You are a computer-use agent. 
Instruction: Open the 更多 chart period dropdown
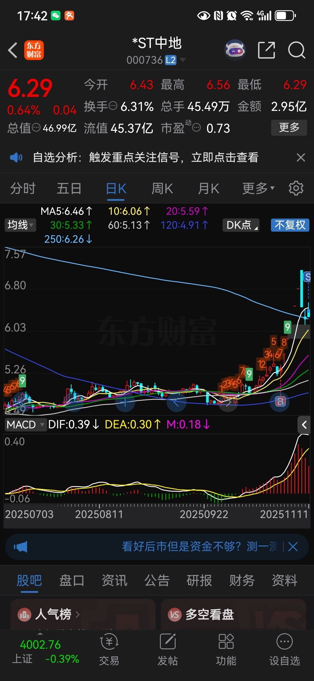coord(258,188)
